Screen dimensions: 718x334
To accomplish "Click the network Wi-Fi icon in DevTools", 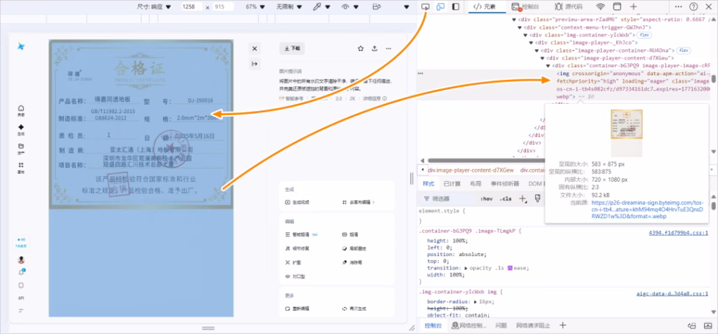I will click(601, 6).
